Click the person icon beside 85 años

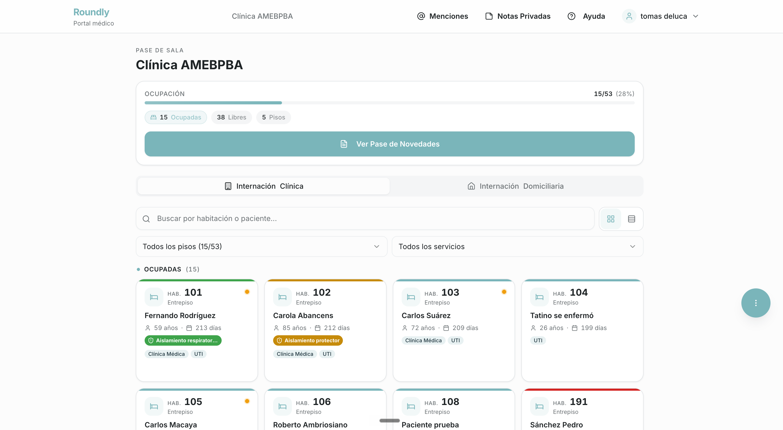(276, 328)
